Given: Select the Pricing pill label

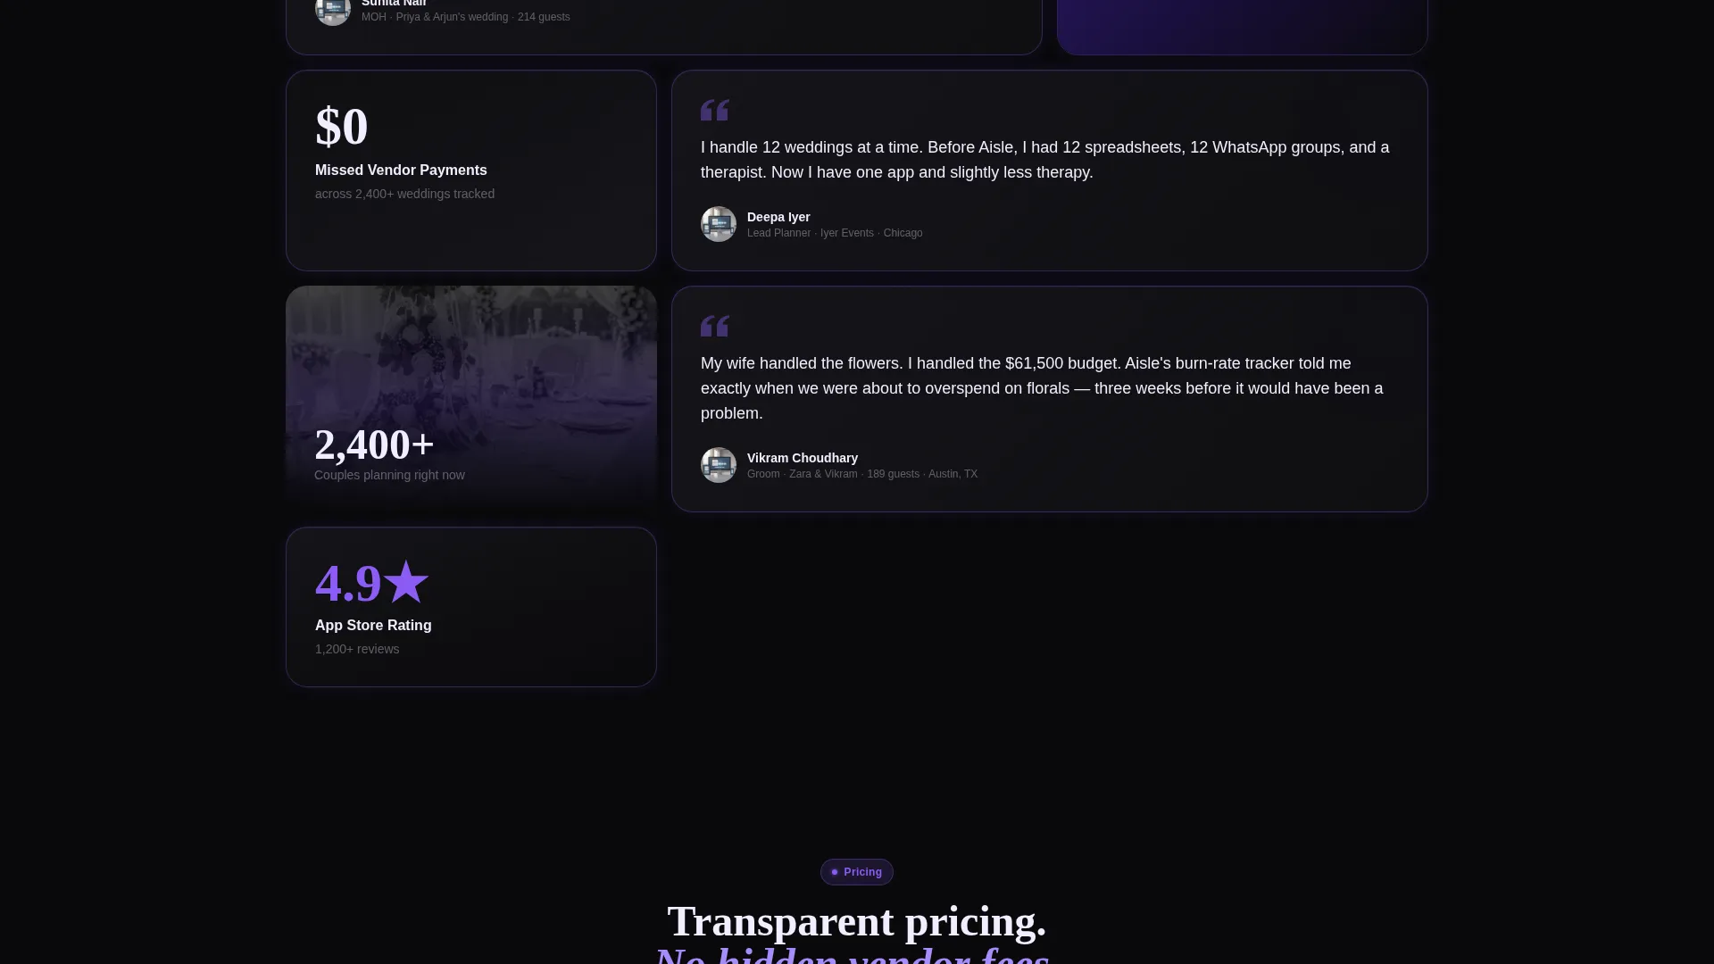Looking at the screenshot, I should pyautogui.click(x=857, y=872).
